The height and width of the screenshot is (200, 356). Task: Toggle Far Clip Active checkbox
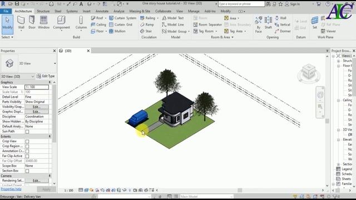pyautogui.click(x=27, y=156)
